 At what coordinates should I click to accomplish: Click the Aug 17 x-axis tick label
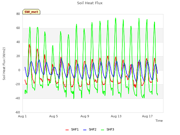point(147,116)
